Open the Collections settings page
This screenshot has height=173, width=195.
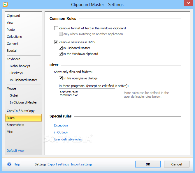pos(14,37)
